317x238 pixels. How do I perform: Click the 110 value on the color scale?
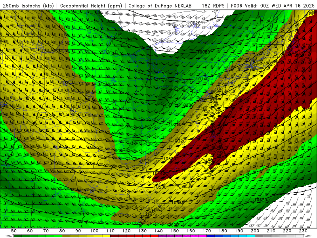tap(111, 231)
